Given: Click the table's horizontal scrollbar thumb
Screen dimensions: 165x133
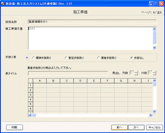Looking at the screenshot, I should [x=34, y=115].
